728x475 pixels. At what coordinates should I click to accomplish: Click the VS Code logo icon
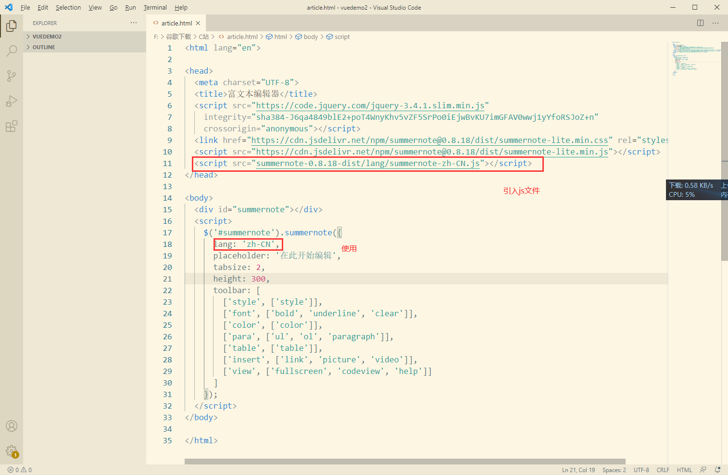(x=8, y=7)
